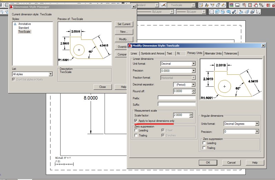Toggle the 0 feet checkbox
The image size is (275, 180).
coord(163,130)
